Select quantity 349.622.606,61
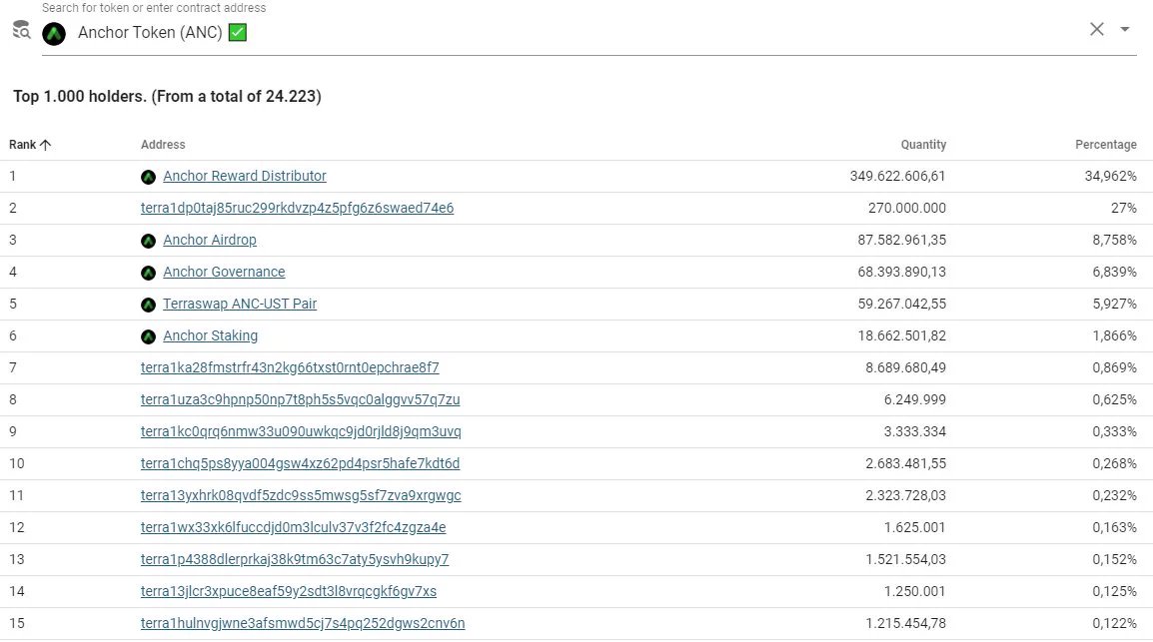 (898, 177)
